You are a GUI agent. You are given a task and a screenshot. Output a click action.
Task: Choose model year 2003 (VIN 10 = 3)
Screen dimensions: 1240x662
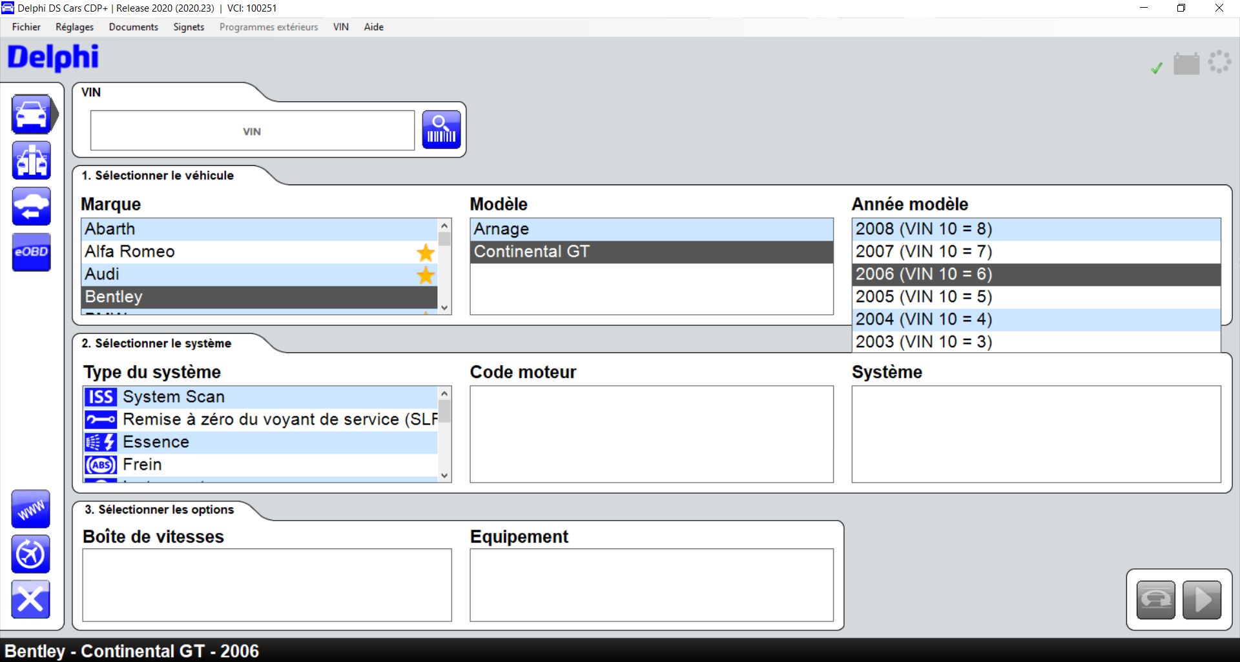(x=1037, y=342)
